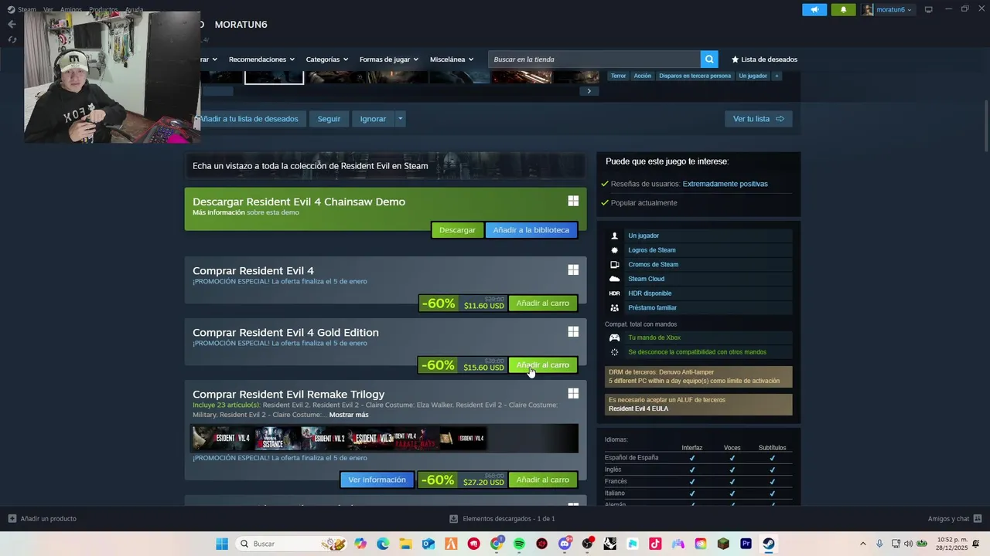The height and width of the screenshot is (556, 990).
Task: Add Resident Evil 4 $11.60 to cart
Action: point(542,303)
